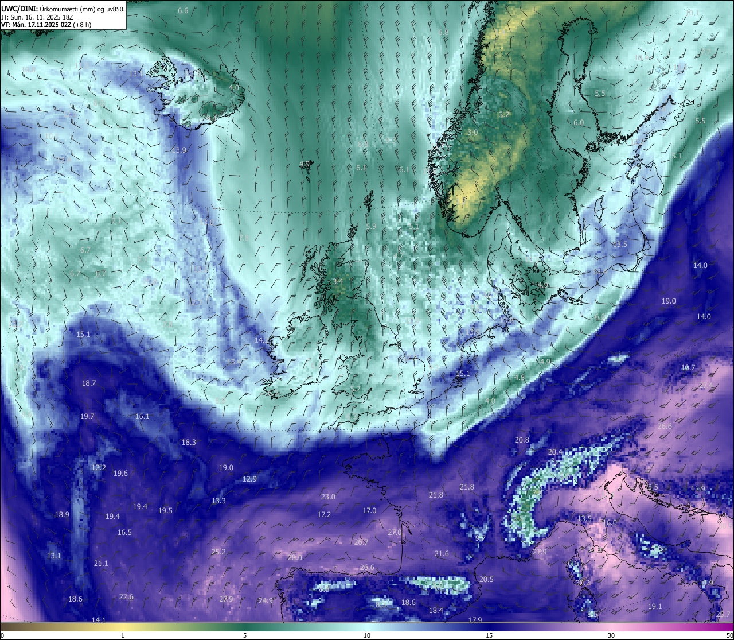Click the 22.6 value in the southwest Atlantic
Image resolution: width=734 pixels, height=640 pixels.
[x=126, y=597]
